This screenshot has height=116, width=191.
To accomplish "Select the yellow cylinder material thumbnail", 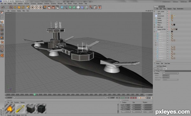I will point(20,109).
